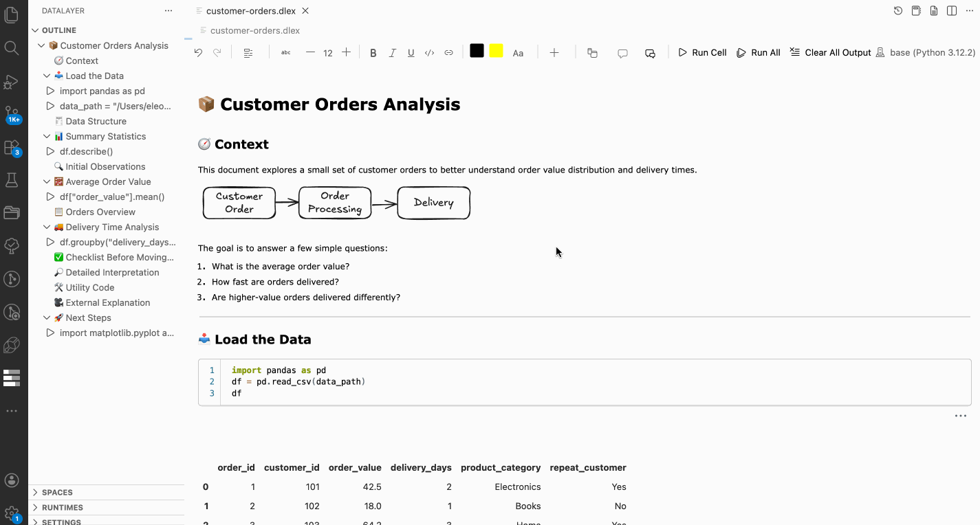
Task: Increase font size with plus icon
Action: pyautogui.click(x=346, y=53)
